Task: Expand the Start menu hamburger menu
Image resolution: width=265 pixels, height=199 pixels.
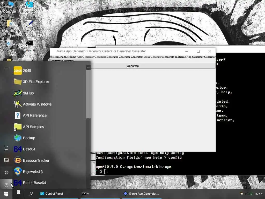Action: click(6, 69)
